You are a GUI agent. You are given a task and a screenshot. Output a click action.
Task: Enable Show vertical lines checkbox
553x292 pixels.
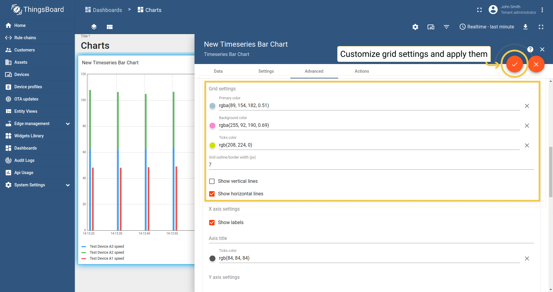coord(212,181)
